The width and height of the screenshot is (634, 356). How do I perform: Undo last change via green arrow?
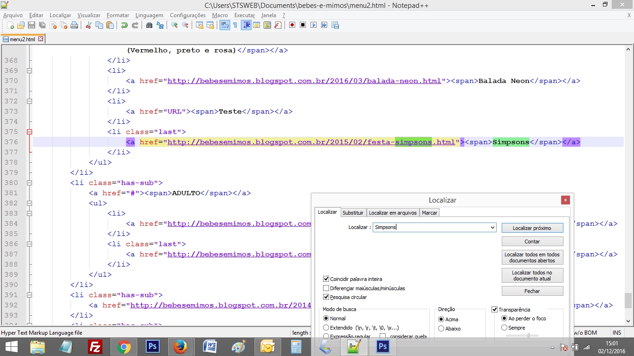point(124,25)
